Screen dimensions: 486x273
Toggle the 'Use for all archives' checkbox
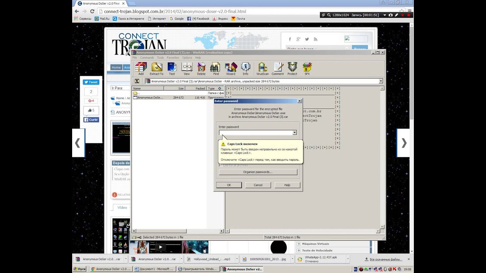pos(221,165)
